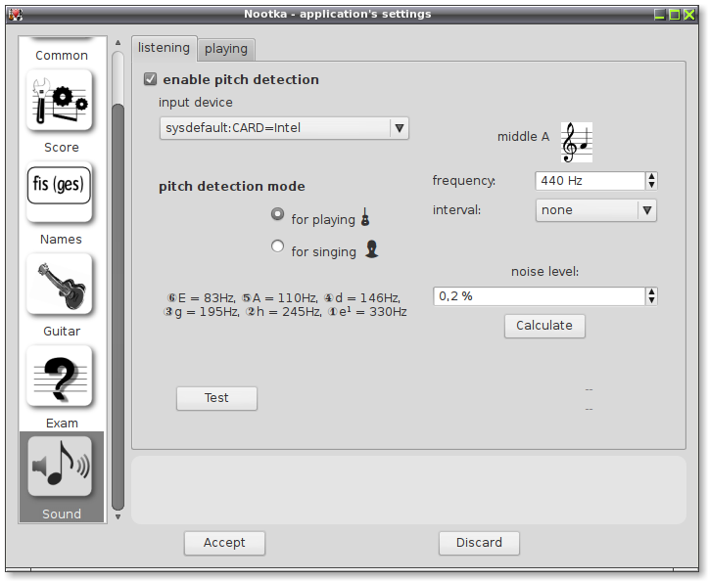This screenshot has width=708, height=581.
Task: Switch to the playing tab
Action: pos(226,49)
